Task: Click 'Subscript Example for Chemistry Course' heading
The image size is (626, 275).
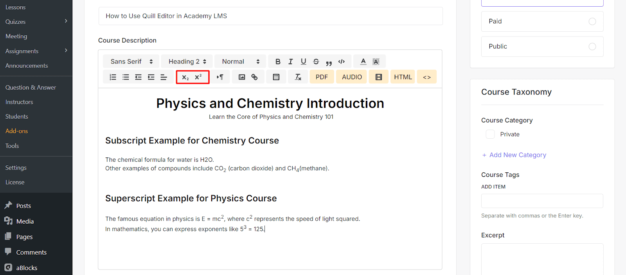Action: [x=192, y=141]
